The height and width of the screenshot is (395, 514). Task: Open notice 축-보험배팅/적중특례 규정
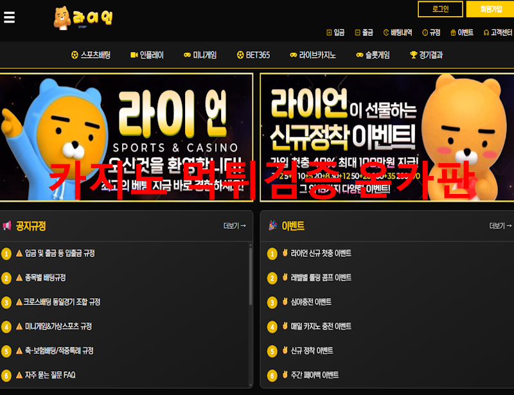59,351
